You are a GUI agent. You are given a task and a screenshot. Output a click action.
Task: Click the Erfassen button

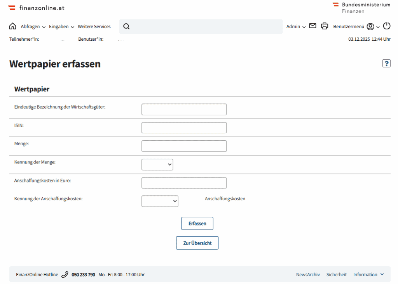pos(197,224)
